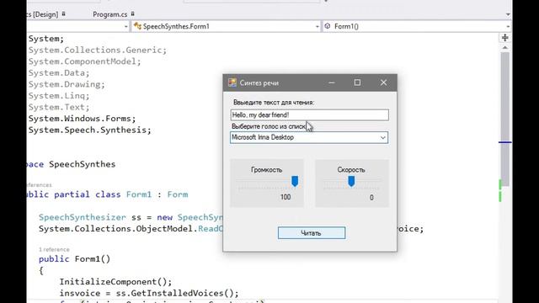Click the 'System.Speech.Synthesis;' using line
The height and width of the screenshot is (303, 539).
[90, 130]
